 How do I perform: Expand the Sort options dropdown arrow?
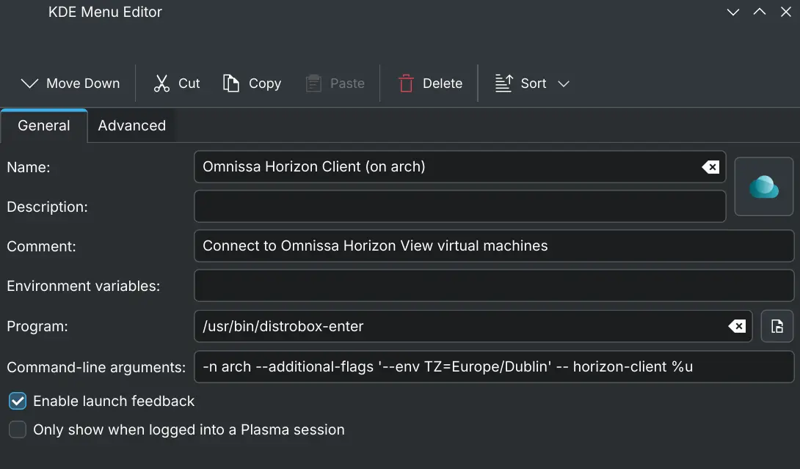[x=563, y=83]
